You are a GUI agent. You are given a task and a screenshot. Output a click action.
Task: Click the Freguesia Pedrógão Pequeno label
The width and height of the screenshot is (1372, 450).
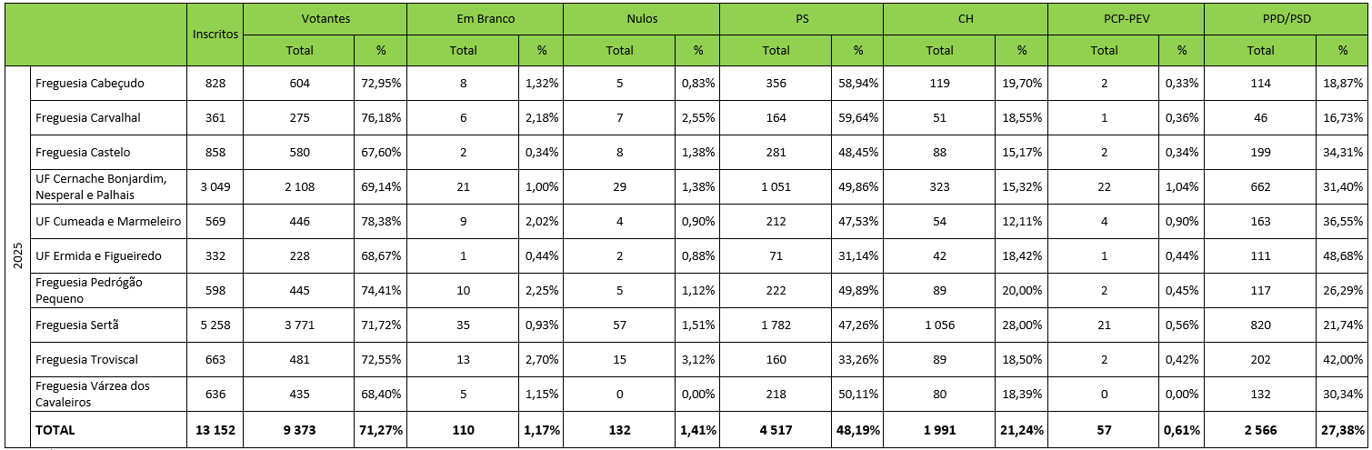pos(89,290)
